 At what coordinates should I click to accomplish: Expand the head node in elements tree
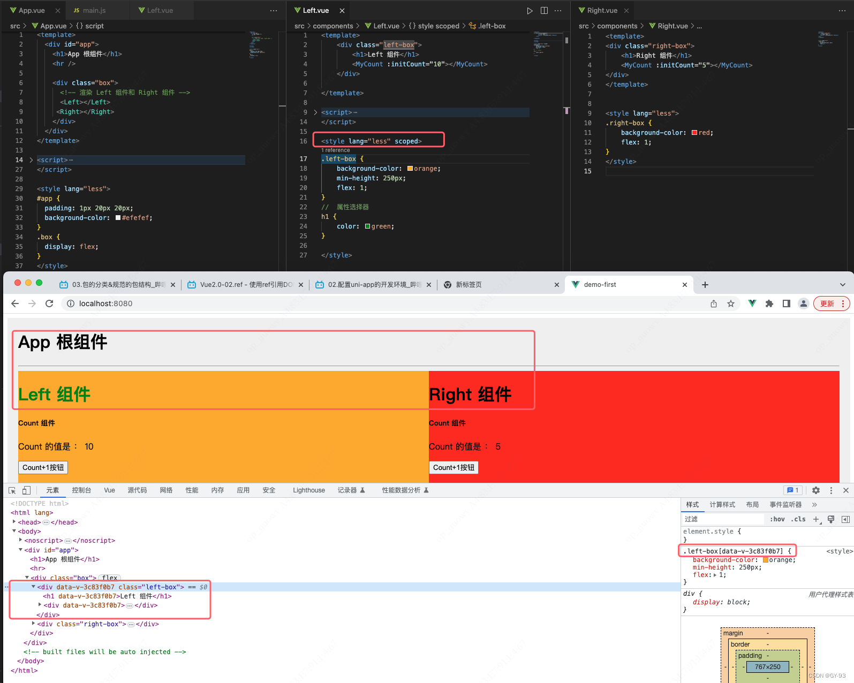tap(14, 522)
